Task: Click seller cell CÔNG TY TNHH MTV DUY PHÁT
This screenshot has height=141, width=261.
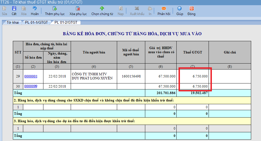Action: [x=94, y=76]
